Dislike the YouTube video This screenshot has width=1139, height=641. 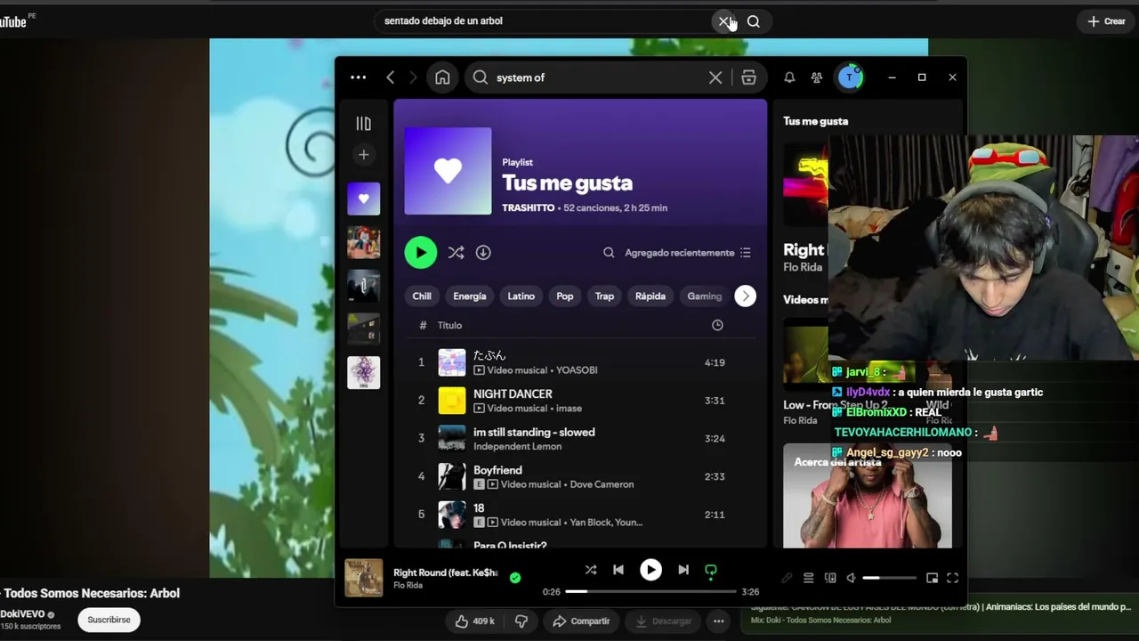[x=521, y=621]
